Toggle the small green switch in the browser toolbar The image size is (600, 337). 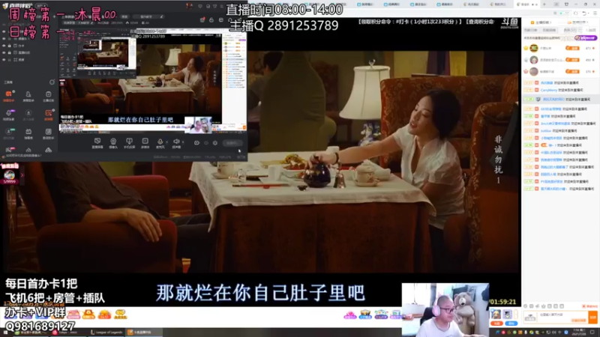562,13
